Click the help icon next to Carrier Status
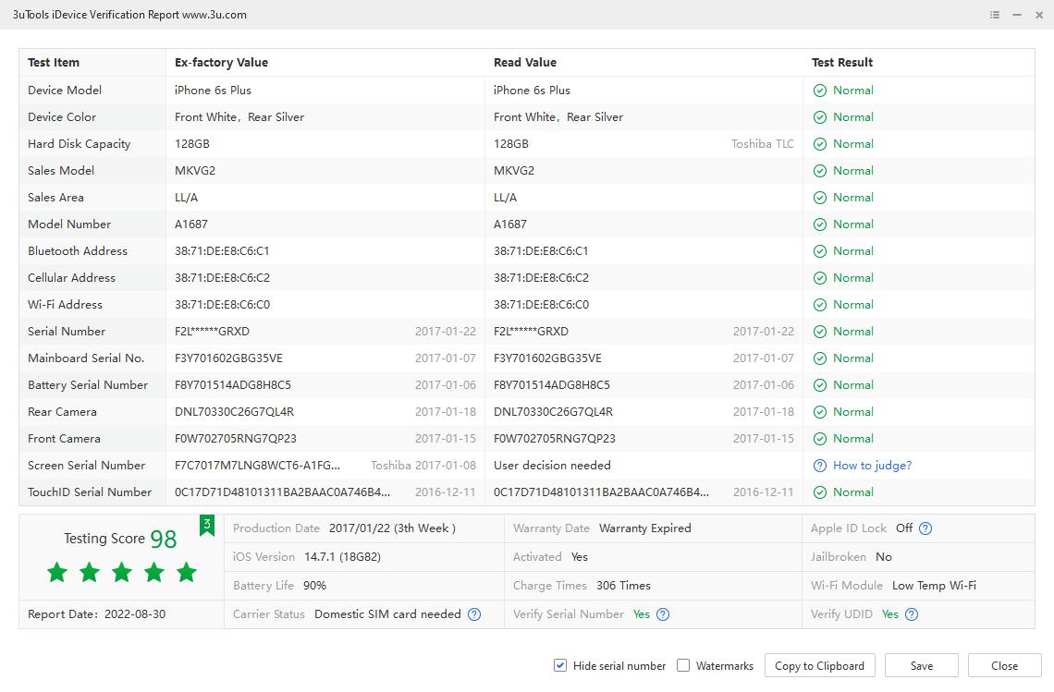 point(474,614)
